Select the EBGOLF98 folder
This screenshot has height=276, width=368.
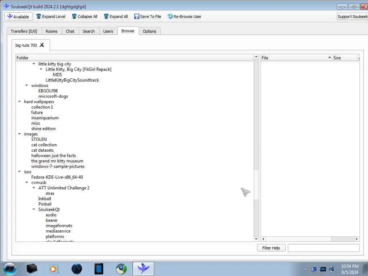48,91
